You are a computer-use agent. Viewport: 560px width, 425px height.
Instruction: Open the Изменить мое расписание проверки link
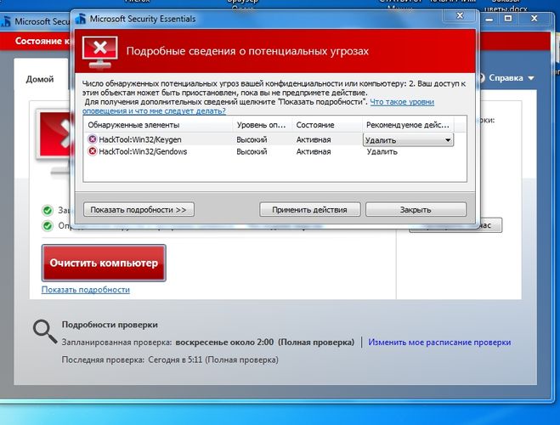pyautogui.click(x=439, y=343)
